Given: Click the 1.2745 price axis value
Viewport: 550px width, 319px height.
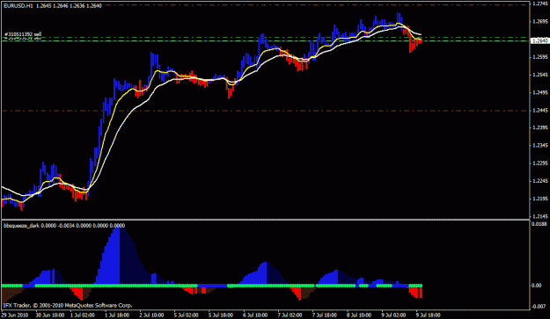Looking at the screenshot, I should coord(539,4).
